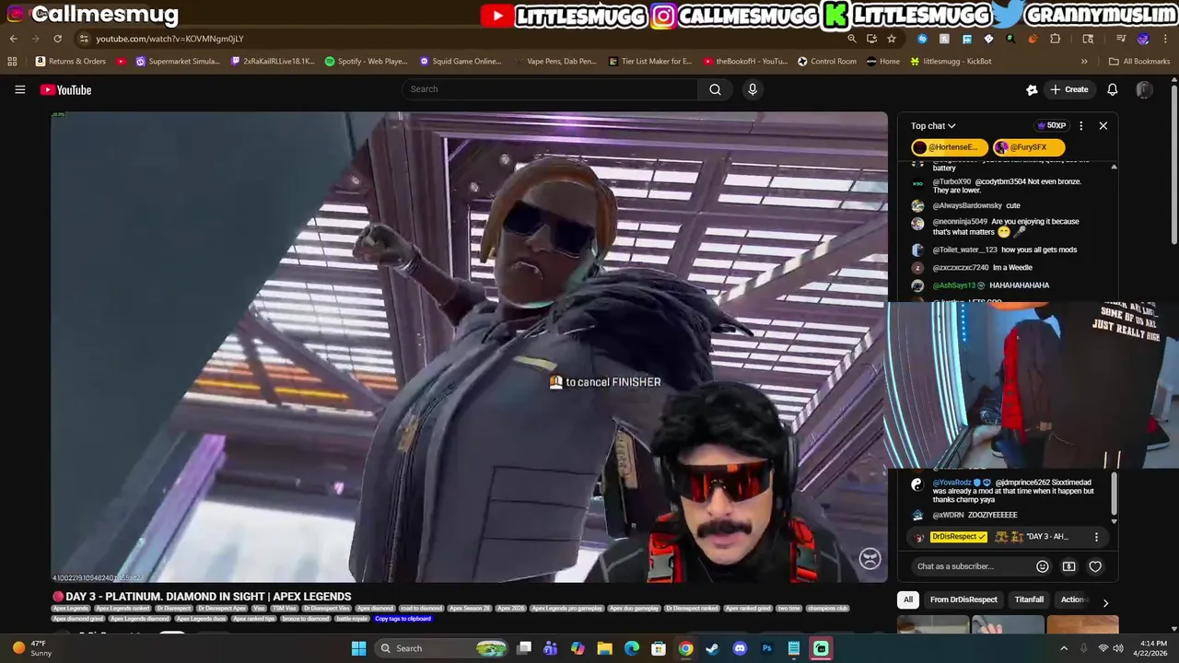Click the Windows taskbar Search box
Screen dimensions: 1179x663
pos(442,648)
